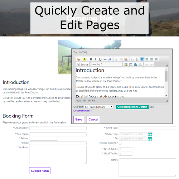The image size is (179, 179).
Task: Switch editor to Source view
Action: 82,64
